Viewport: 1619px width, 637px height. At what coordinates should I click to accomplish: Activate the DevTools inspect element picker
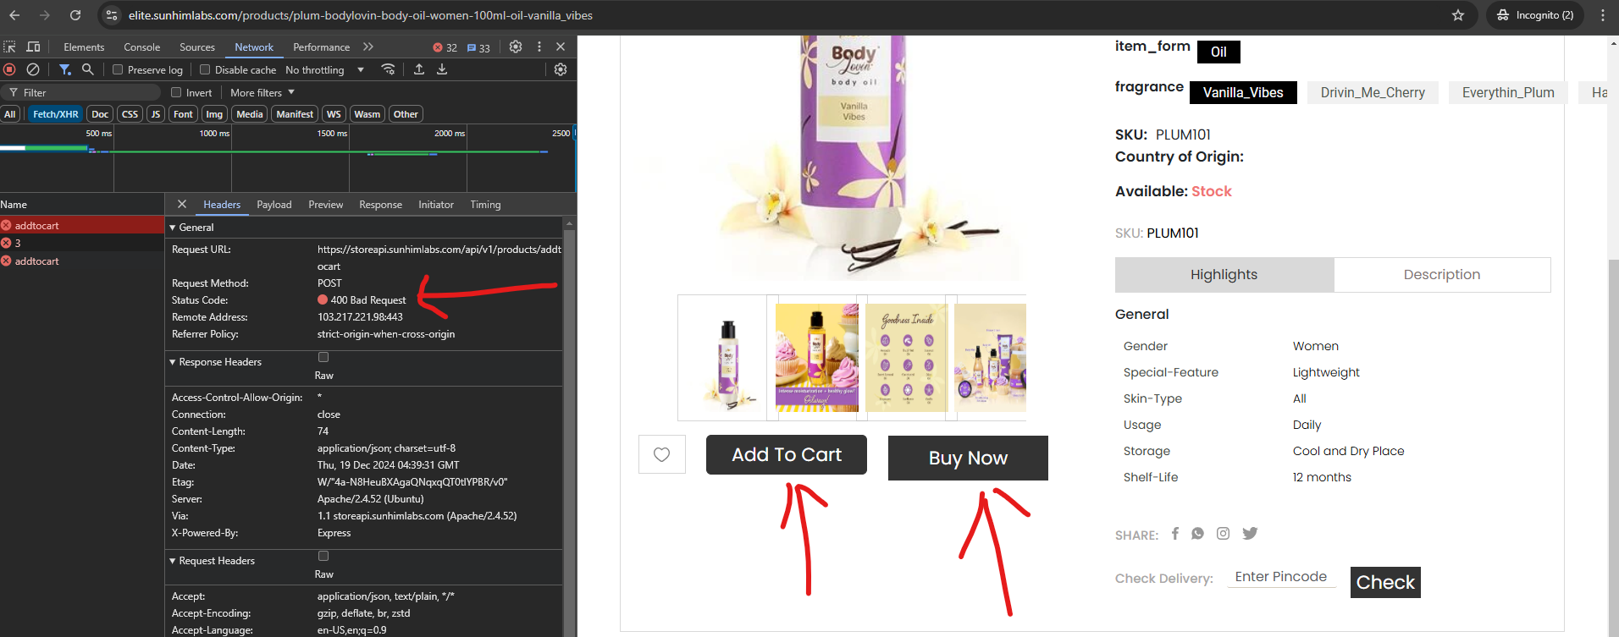click(x=9, y=47)
